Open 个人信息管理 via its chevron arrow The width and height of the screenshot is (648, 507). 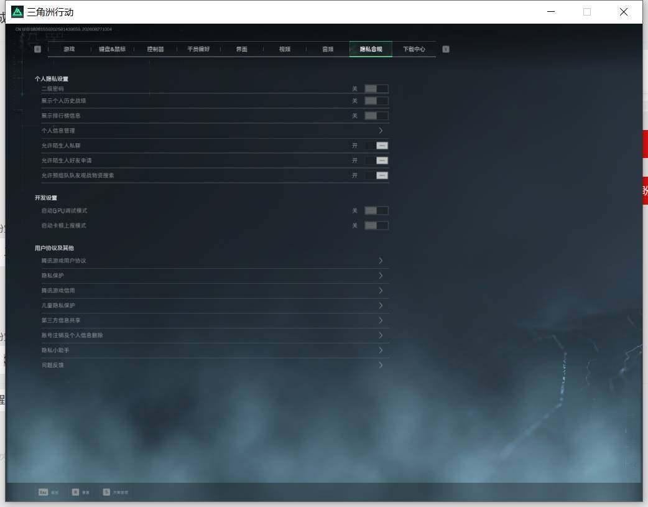click(381, 131)
